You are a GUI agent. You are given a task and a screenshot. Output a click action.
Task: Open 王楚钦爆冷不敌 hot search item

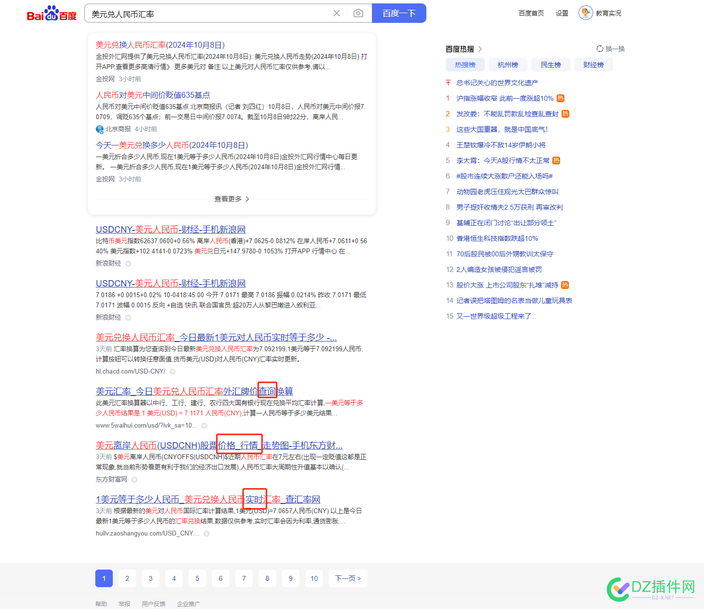point(501,145)
